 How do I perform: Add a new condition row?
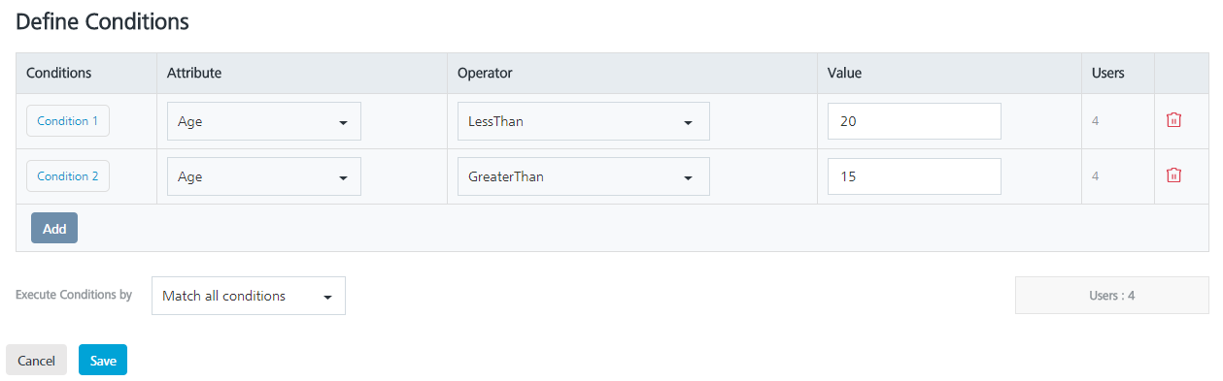pos(54,229)
